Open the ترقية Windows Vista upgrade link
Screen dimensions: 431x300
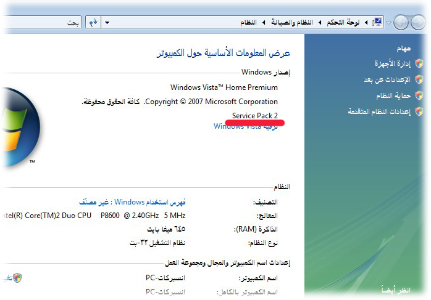pos(246,126)
